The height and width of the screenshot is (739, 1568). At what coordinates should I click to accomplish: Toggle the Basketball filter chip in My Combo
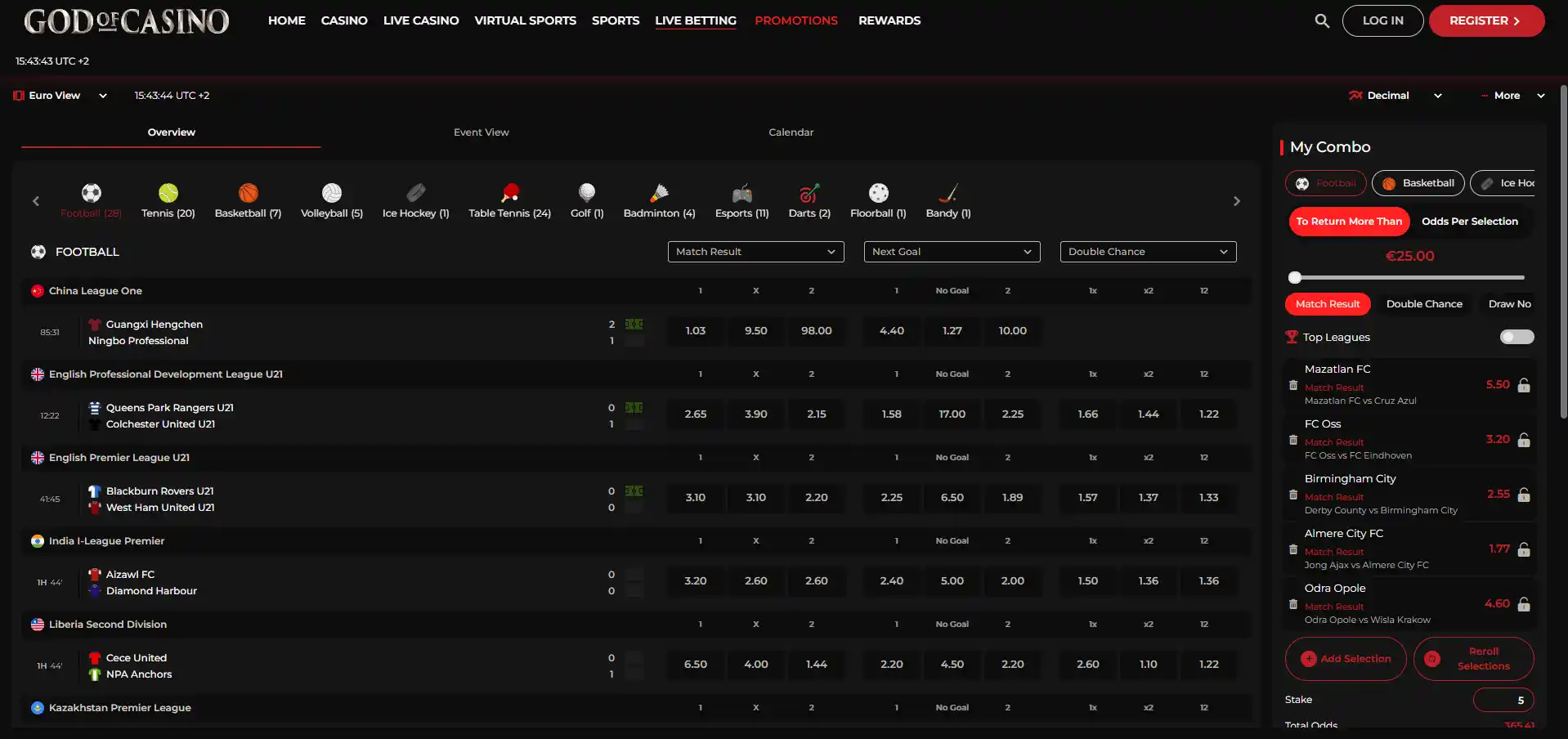pos(1418,183)
